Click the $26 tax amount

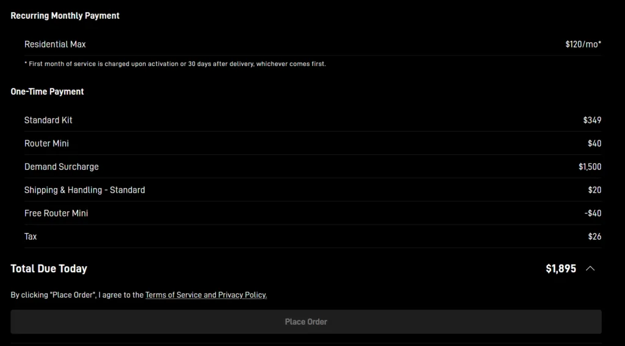(594, 236)
